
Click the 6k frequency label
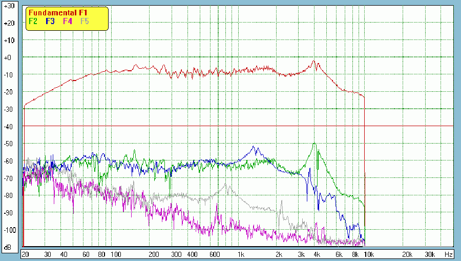[x=339, y=254]
